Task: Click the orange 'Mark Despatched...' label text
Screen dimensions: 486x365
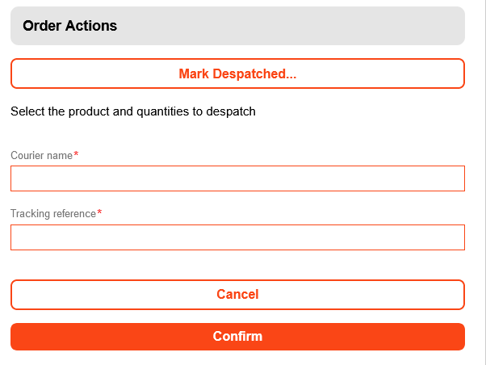Action: 237,73
